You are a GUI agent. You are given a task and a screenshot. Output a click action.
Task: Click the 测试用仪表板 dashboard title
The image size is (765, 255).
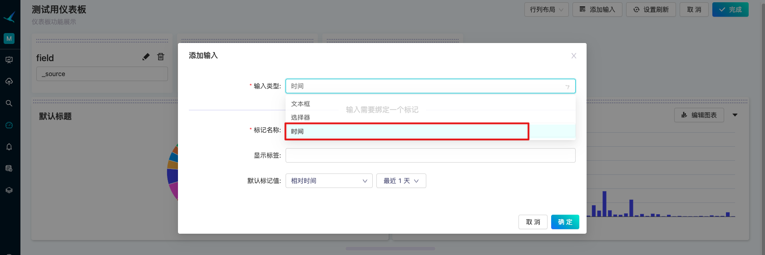[59, 10]
